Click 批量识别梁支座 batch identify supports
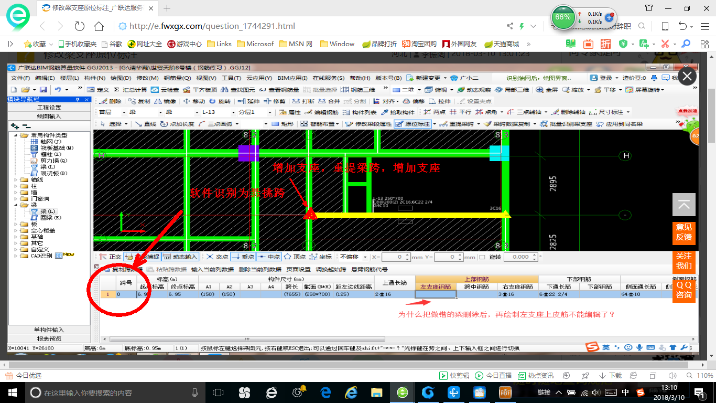 point(566,124)
